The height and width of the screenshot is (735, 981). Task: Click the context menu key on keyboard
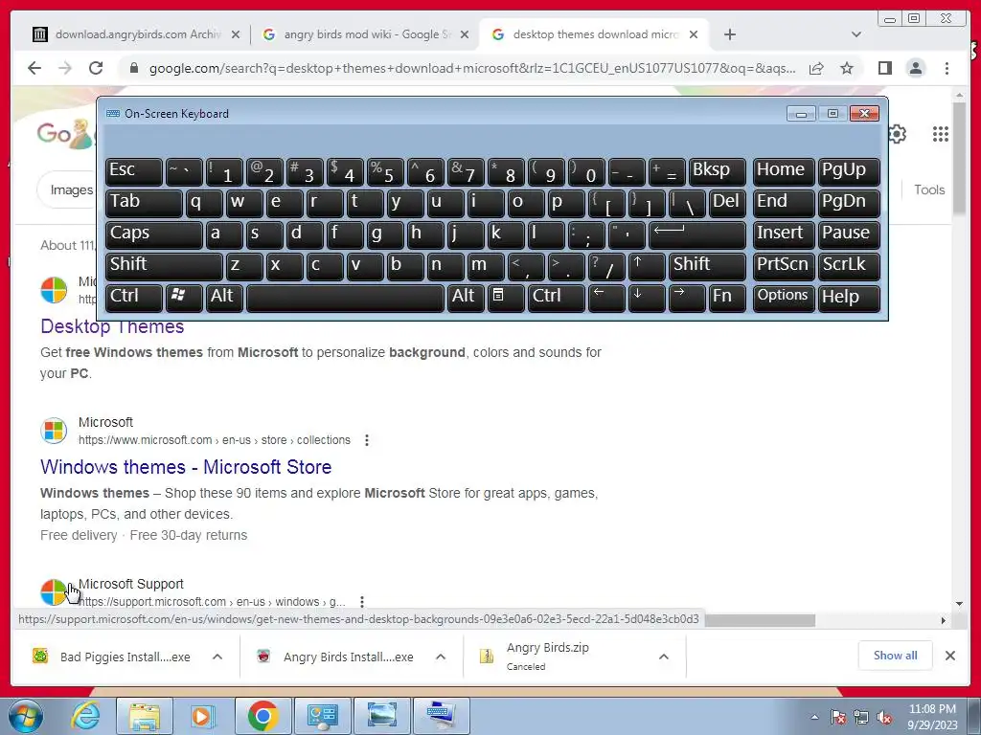pyautogui.click(x=505, y=298)
